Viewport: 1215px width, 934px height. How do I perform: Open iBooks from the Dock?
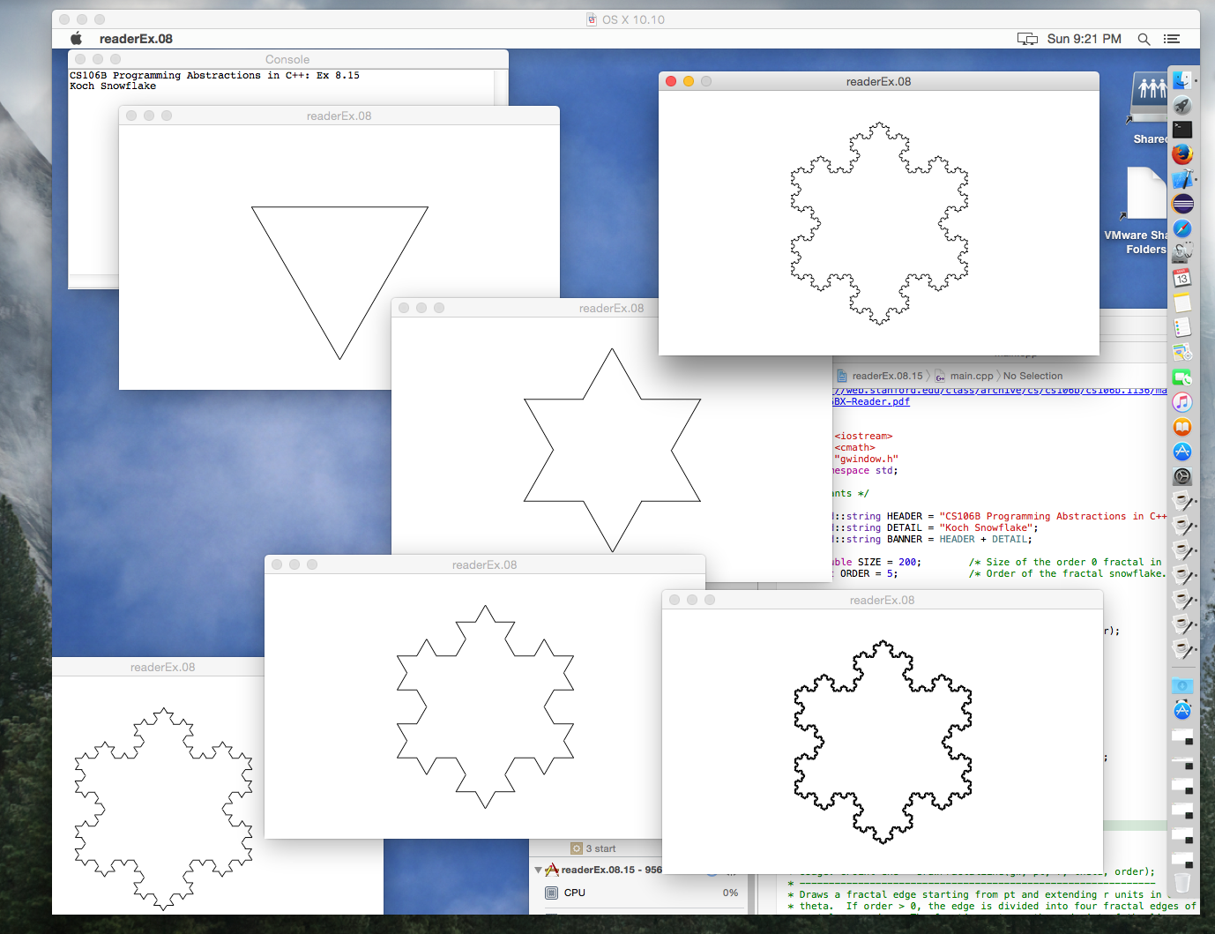pyautogui.click(x=1182, y=427)
